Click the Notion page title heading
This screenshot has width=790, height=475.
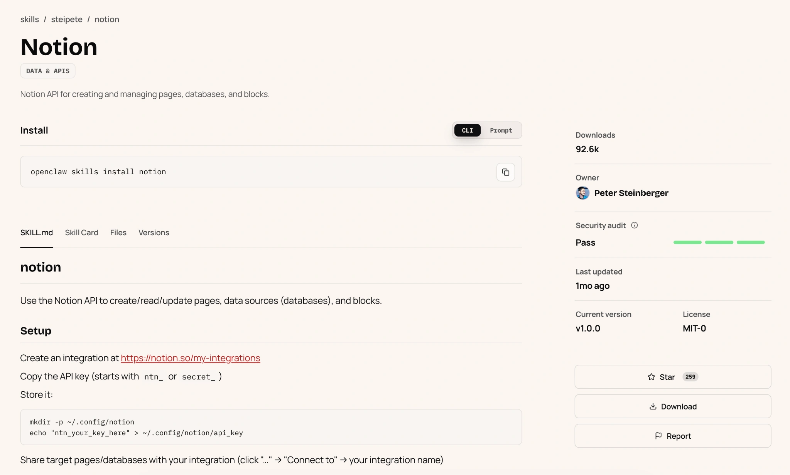coord(59,47)
